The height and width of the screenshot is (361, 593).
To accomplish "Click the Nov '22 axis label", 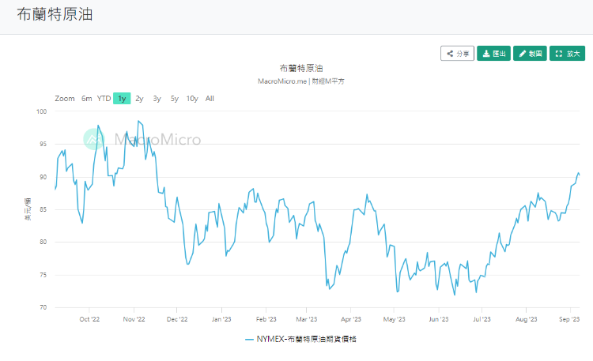I will click(x=134, y=320).
